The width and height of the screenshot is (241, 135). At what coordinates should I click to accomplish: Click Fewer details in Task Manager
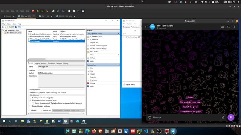point(129,84)
